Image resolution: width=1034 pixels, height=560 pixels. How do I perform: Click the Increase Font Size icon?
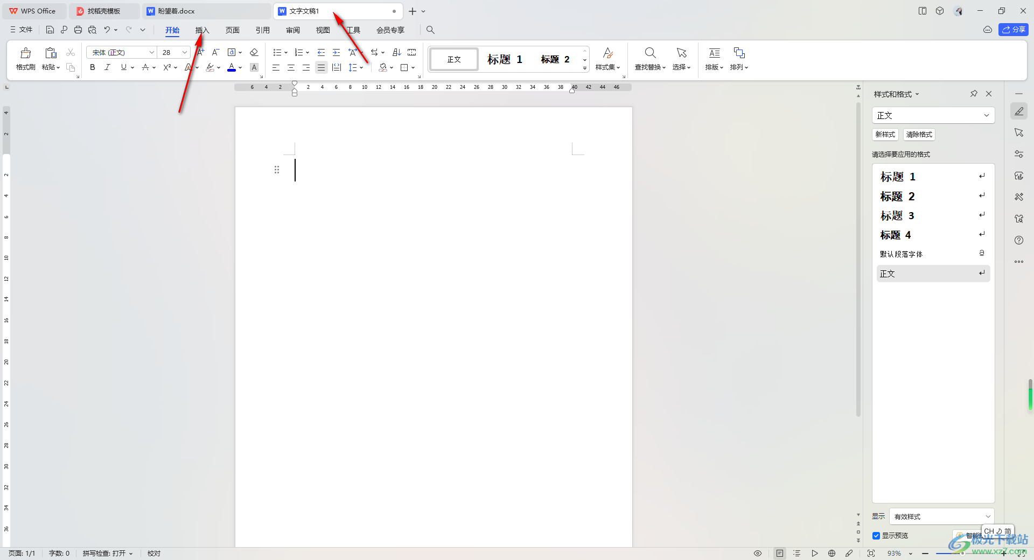click(x=200, y=52)
